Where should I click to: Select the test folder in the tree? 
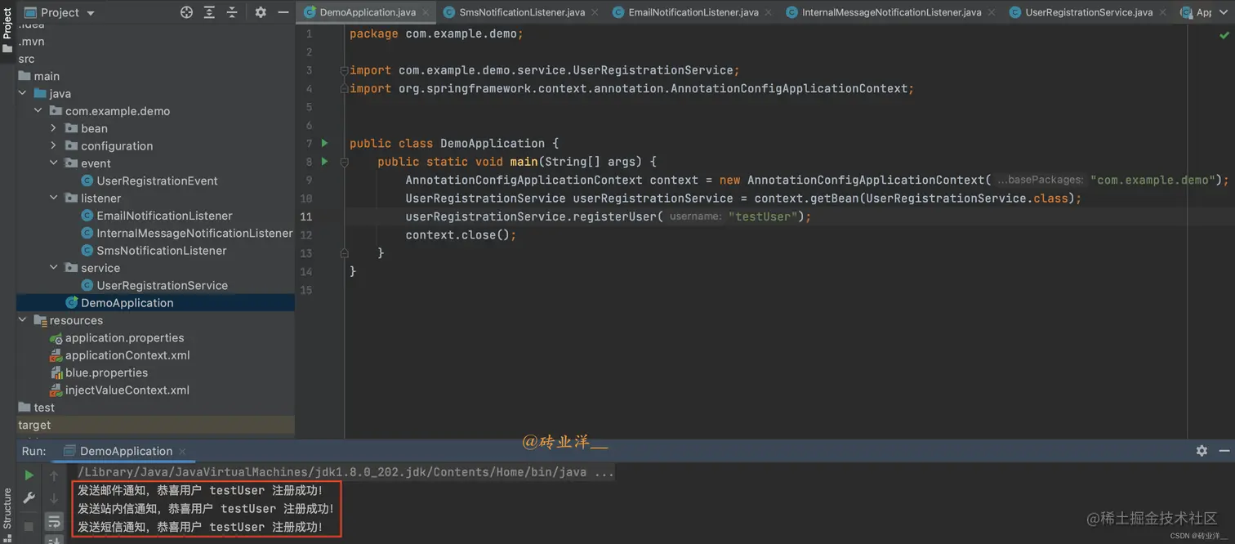44,408
